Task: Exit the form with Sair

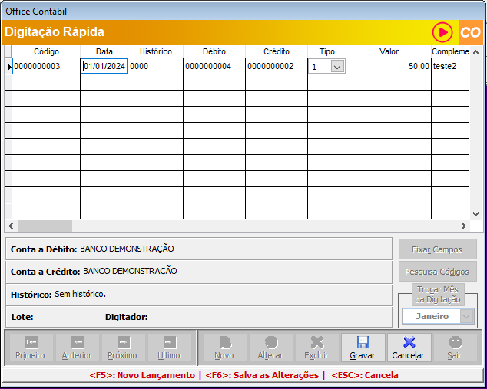Action: [x=455, y=348]
